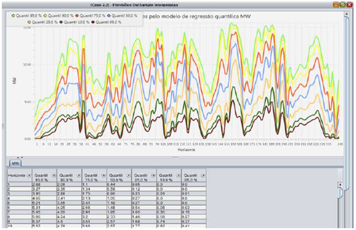The height and width of the screenshot is (230, 356).
Task: Maximize the Previsões OutSample window
Action: (342, 5)
